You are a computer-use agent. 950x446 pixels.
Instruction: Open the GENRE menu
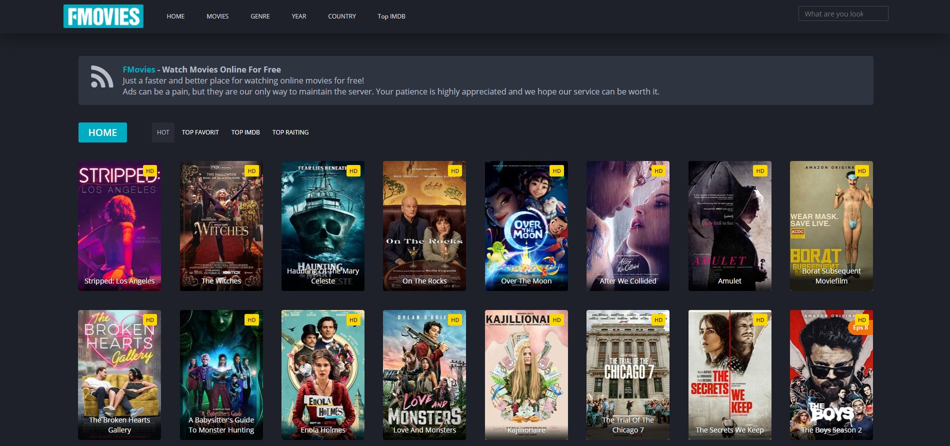pos(260,16)
